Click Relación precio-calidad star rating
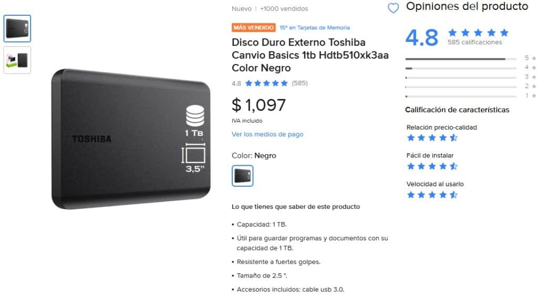This screenshot has height=298, width=538. coord(432,137)
